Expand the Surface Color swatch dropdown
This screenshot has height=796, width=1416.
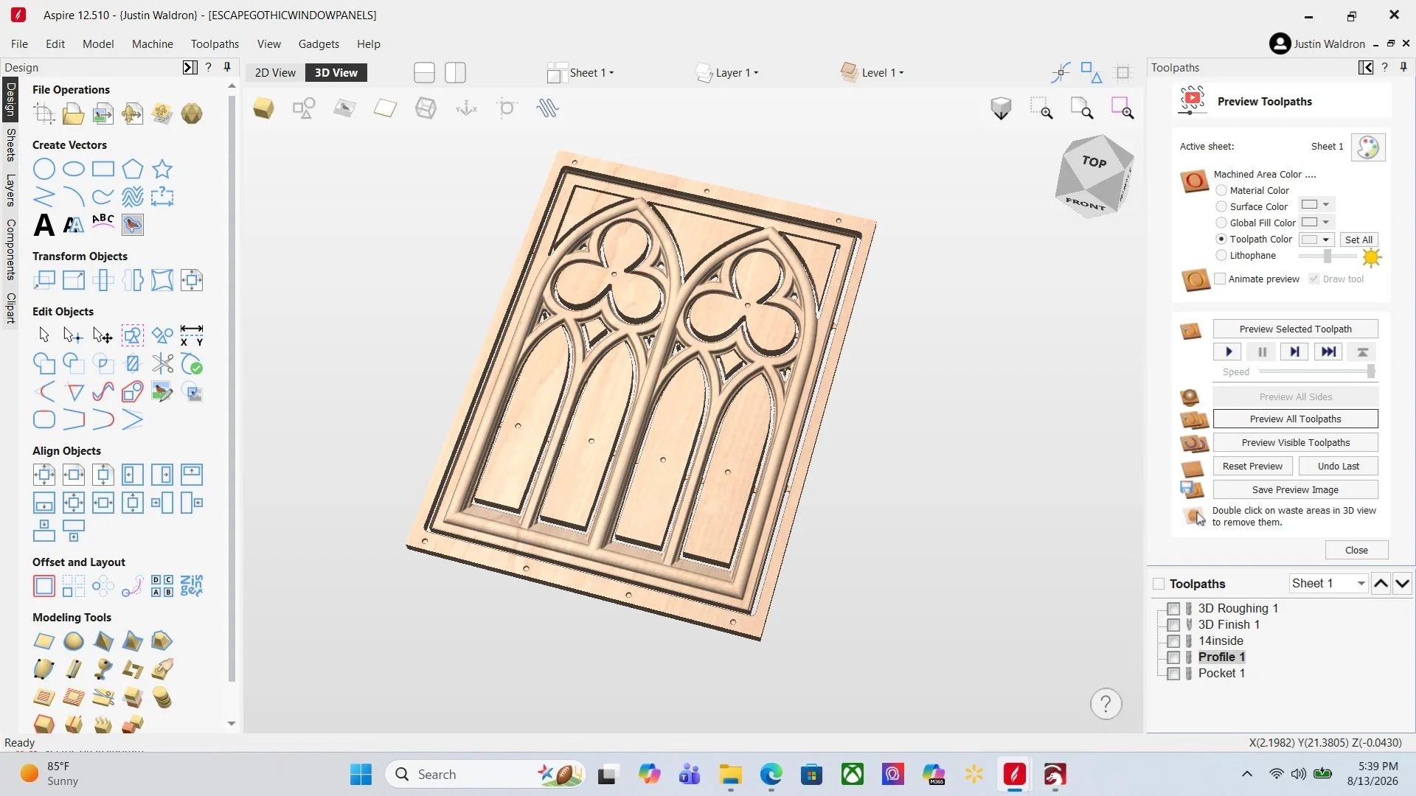(1325, 205)
